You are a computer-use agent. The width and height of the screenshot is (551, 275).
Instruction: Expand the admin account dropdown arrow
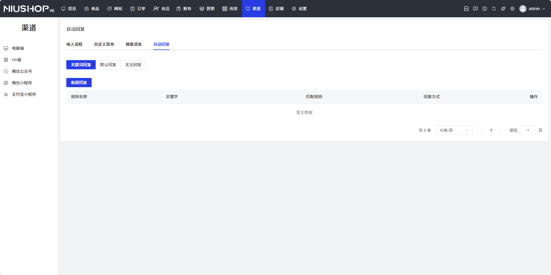click(x=544, y=9)
